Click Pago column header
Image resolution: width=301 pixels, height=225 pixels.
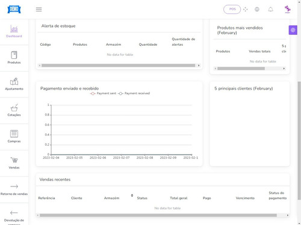pyautogui.click(x=207, y=198)
